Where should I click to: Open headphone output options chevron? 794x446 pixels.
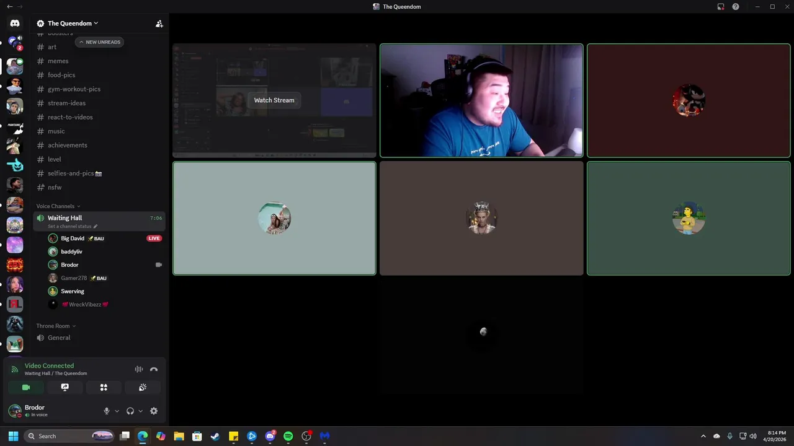point(140,411)
